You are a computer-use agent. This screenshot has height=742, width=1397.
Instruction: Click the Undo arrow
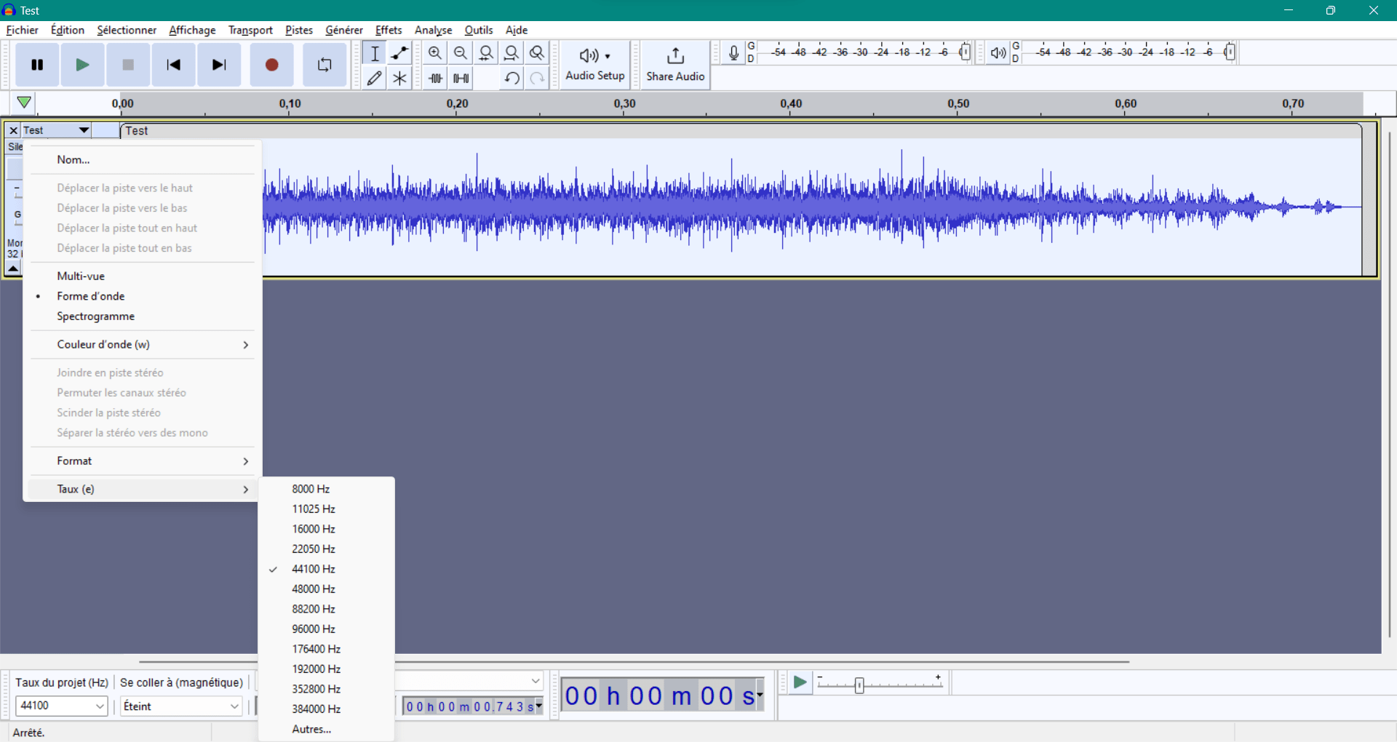click(x=512, y=78)
